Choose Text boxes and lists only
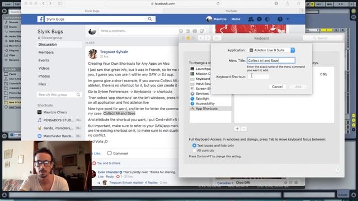This screenshot has width=358, height=201. click(x=194, y=145)
